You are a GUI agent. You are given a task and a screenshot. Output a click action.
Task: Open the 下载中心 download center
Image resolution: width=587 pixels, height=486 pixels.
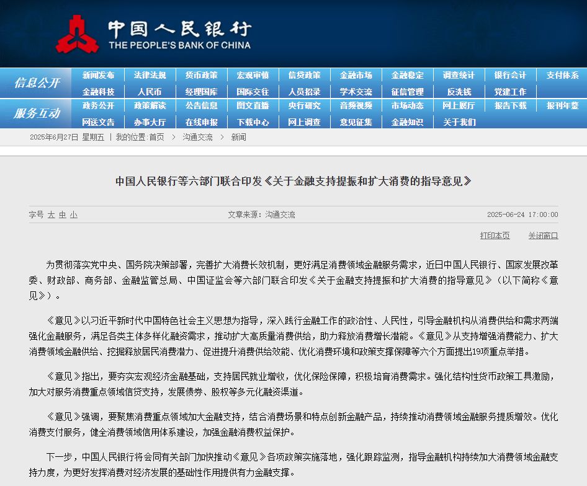pos(253,122)
